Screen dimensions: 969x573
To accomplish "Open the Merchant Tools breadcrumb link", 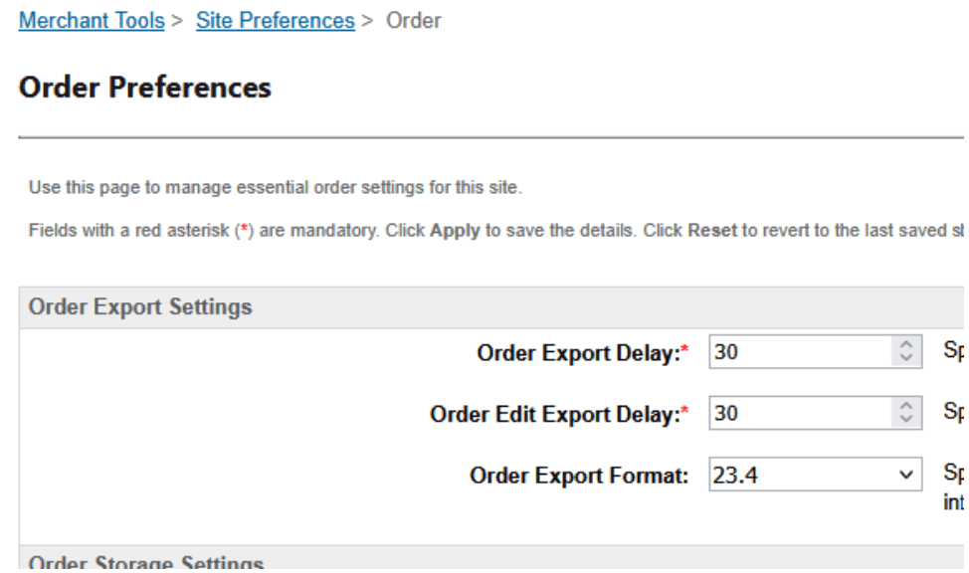I will 92,21.
